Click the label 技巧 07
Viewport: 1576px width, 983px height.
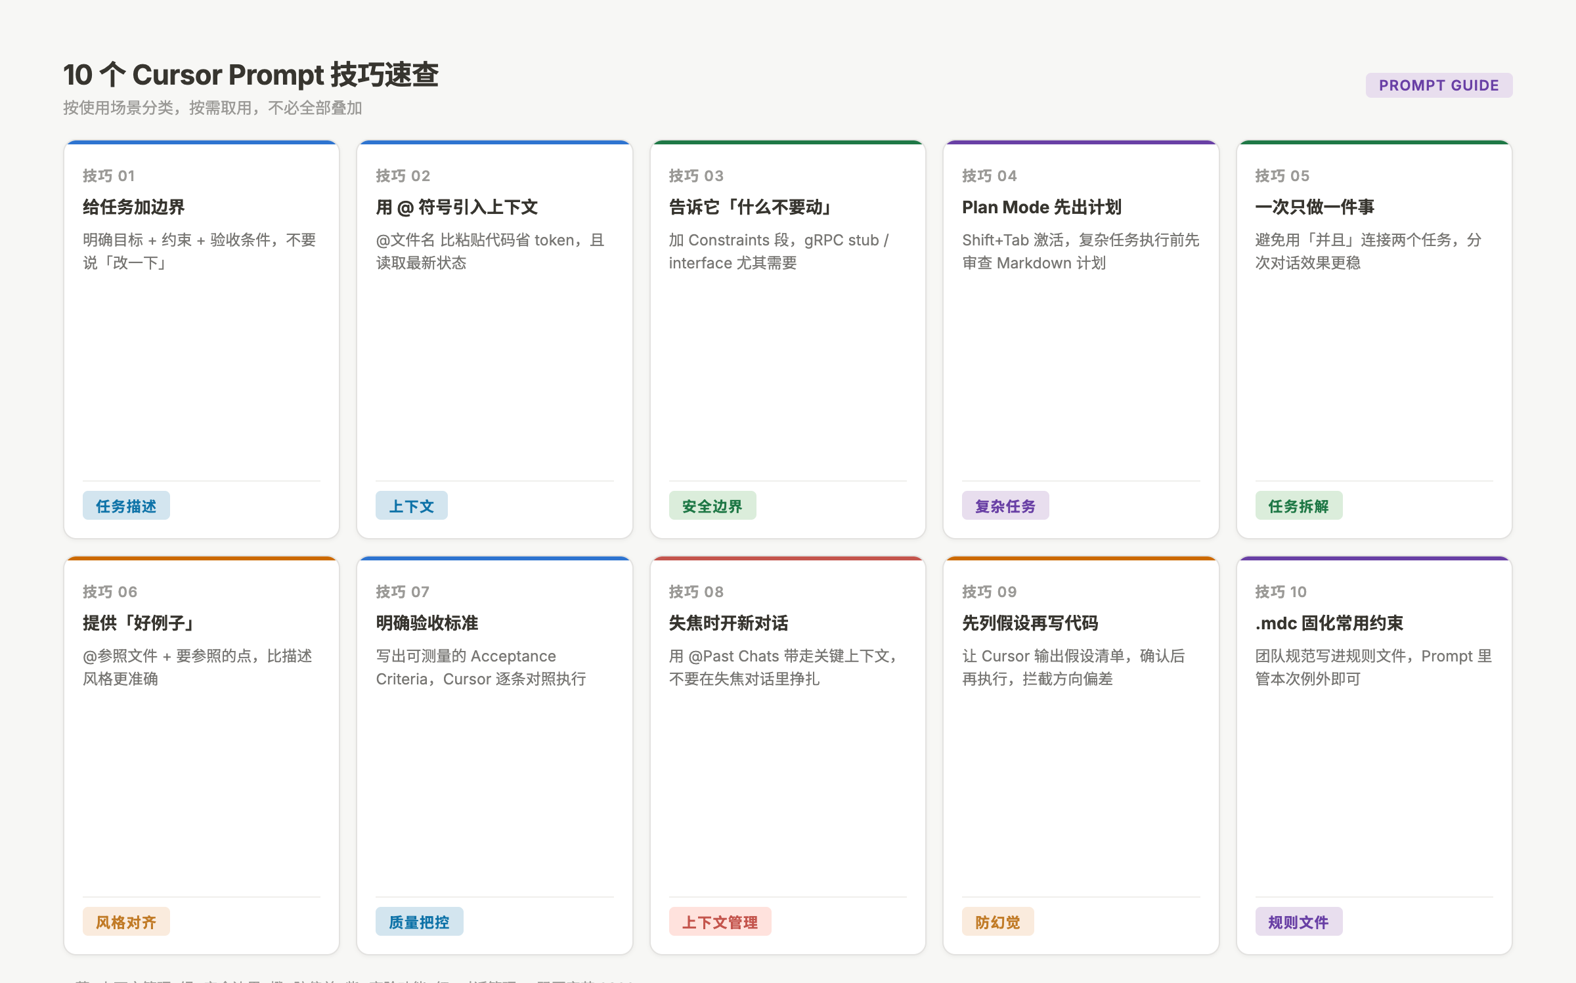[x=403, y=592]
